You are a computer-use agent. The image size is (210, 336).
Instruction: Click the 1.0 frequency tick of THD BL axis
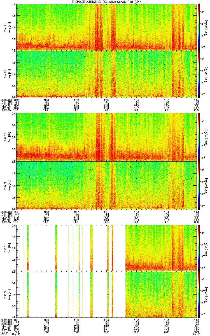(13, 137)
